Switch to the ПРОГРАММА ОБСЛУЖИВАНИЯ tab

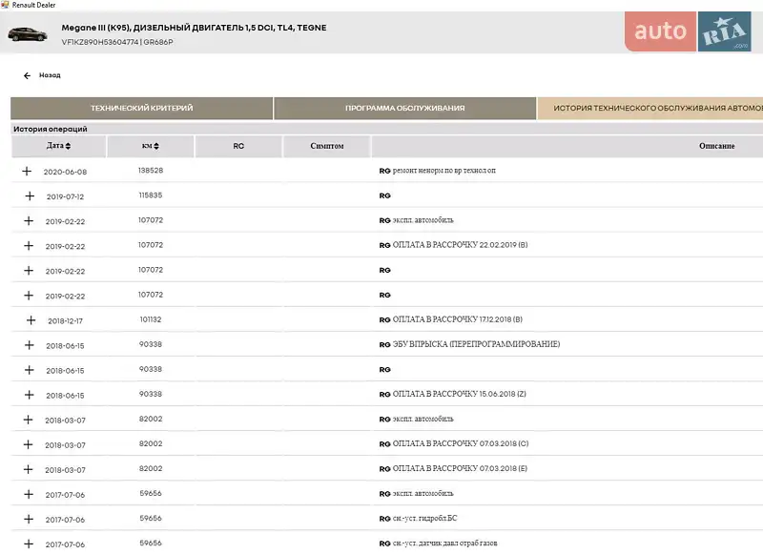[x=404, y=109]
